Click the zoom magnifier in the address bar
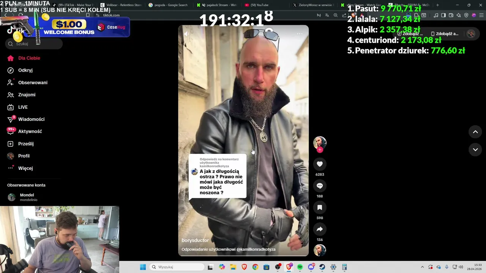 (x=336, y=15)
